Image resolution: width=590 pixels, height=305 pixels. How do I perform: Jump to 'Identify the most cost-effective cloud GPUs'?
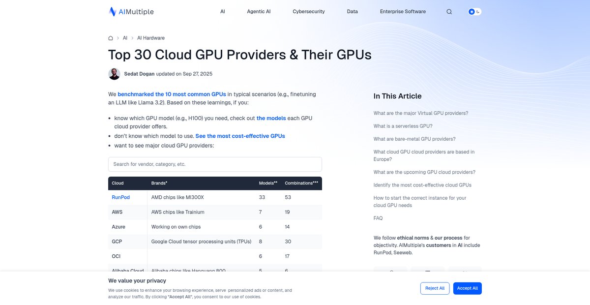[422, 185]
